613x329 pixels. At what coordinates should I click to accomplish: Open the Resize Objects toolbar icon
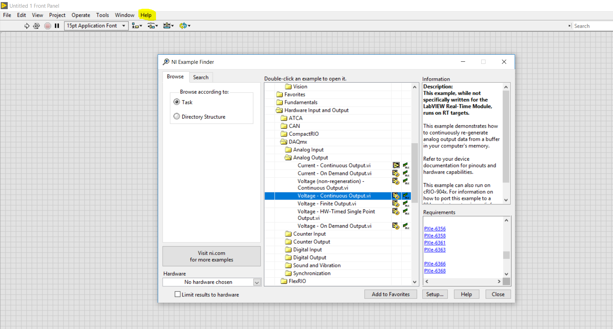(168, 26)
